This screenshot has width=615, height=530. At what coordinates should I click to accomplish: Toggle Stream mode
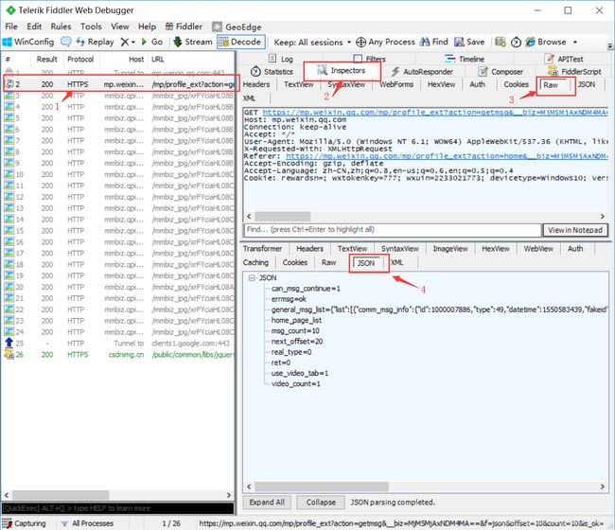pyautogui.click(x=193, y=42)
